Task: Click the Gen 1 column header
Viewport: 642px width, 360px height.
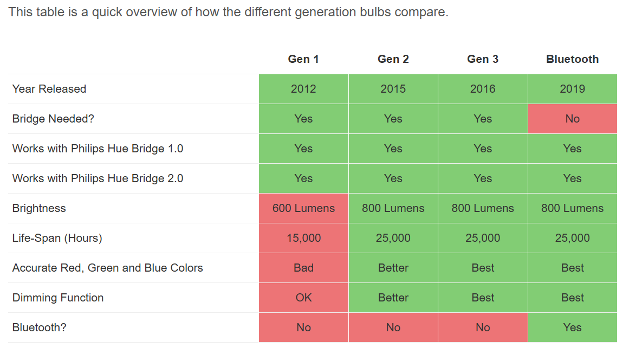Action: pos(303,59)
